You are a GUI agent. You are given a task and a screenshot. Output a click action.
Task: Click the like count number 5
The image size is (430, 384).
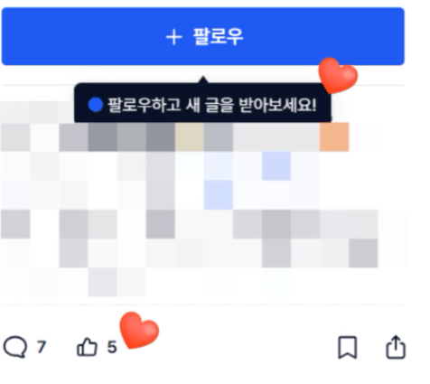[112, 347]
